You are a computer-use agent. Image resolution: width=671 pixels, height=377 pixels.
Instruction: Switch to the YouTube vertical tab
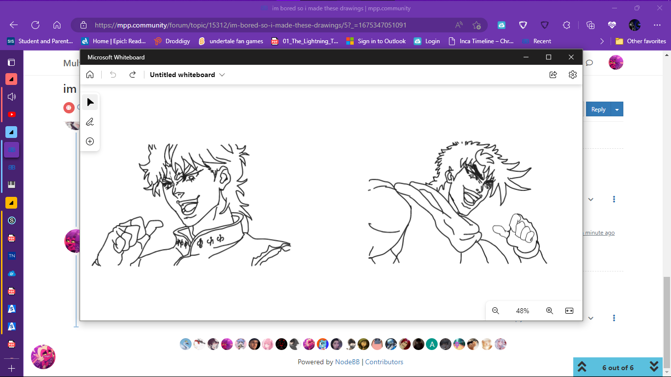pos(11,114)
